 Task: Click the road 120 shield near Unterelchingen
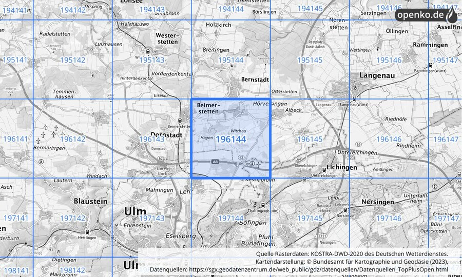(351, 158)
